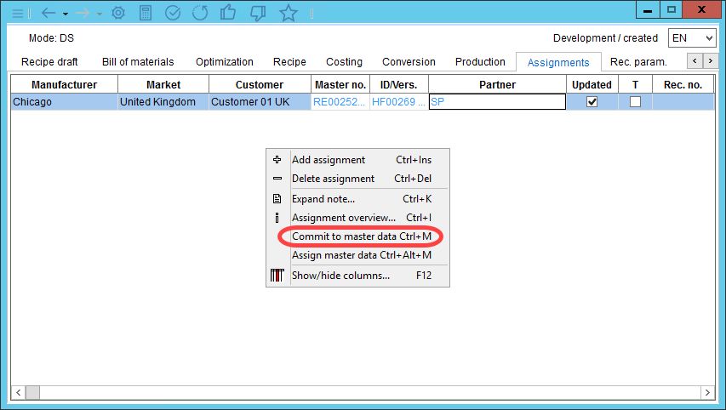Expand the back arrow history dropdown
This screenshot has height=410, width=726.
(66, 14)
